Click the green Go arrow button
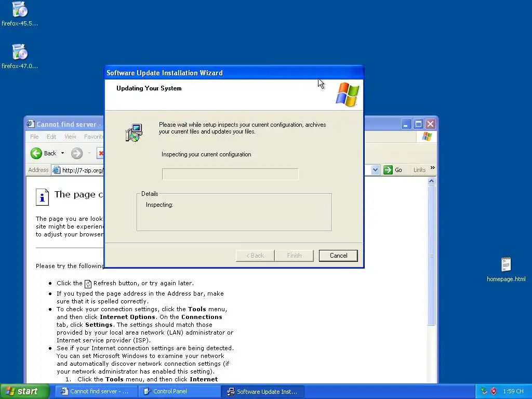The image size is (532, 399). coord(388,170)
